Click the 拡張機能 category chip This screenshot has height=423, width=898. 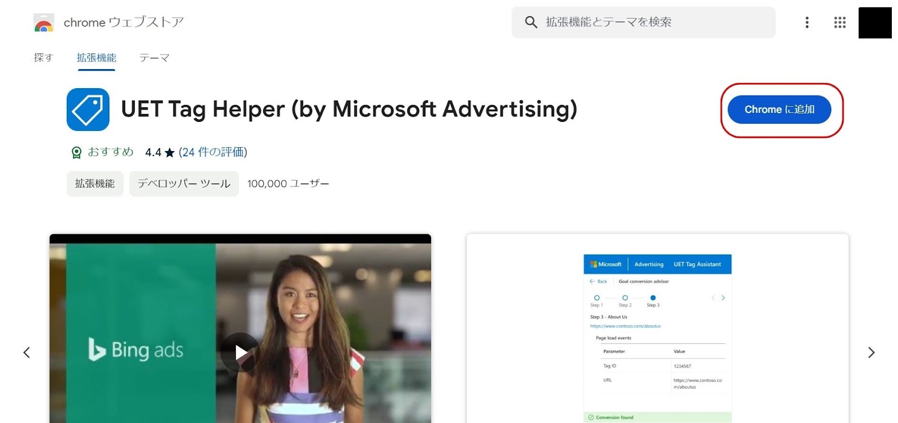pos(95,184)
